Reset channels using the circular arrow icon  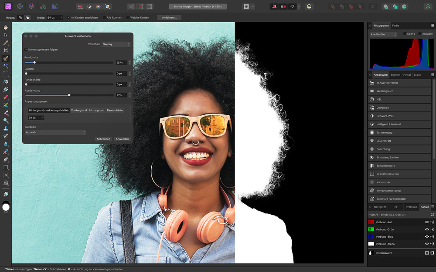point(432,215)
